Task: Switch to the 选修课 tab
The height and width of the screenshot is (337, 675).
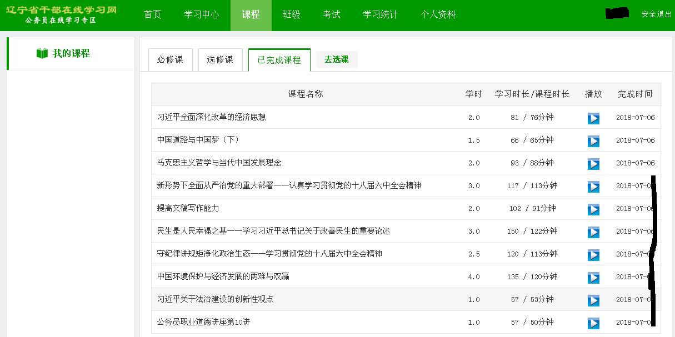Action: click(220, 60)
